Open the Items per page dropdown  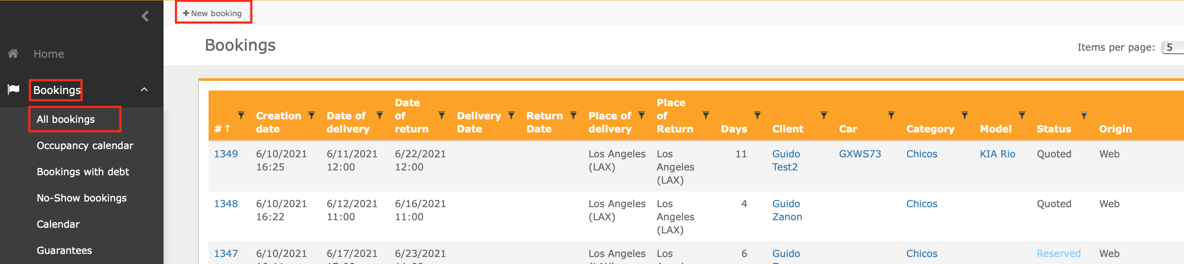pyautogui.click(x=1173, y=47)
